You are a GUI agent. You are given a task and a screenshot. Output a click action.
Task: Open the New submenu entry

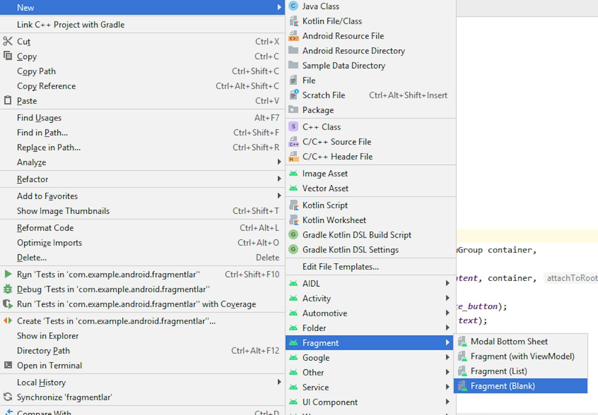(142, 7)
